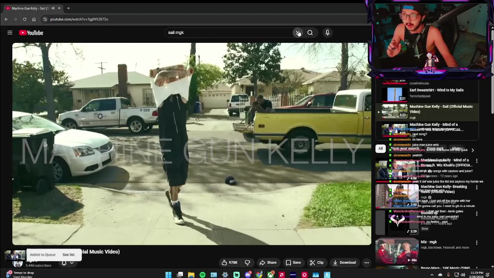Pause the Sail music video player
Screen dimensions: 494x278
(192, 144)
